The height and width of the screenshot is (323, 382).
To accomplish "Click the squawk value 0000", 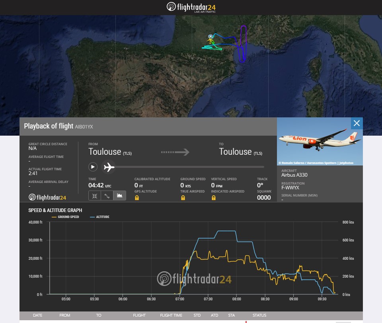I will click(x=264, y=198).
